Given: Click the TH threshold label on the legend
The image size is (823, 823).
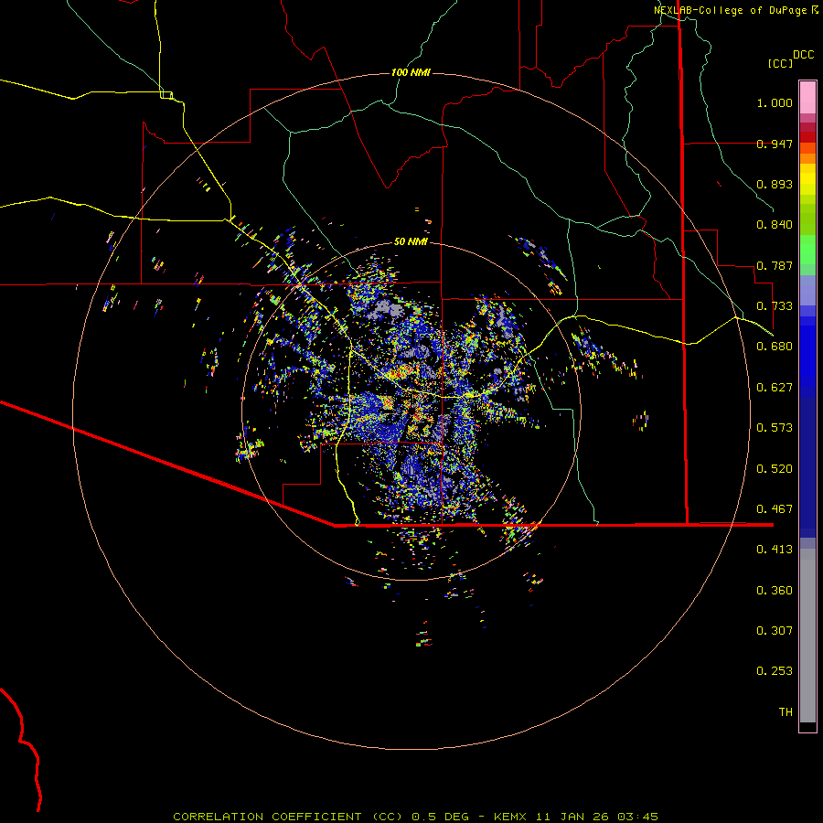Looking at the screenshot, I should point(786,712).
